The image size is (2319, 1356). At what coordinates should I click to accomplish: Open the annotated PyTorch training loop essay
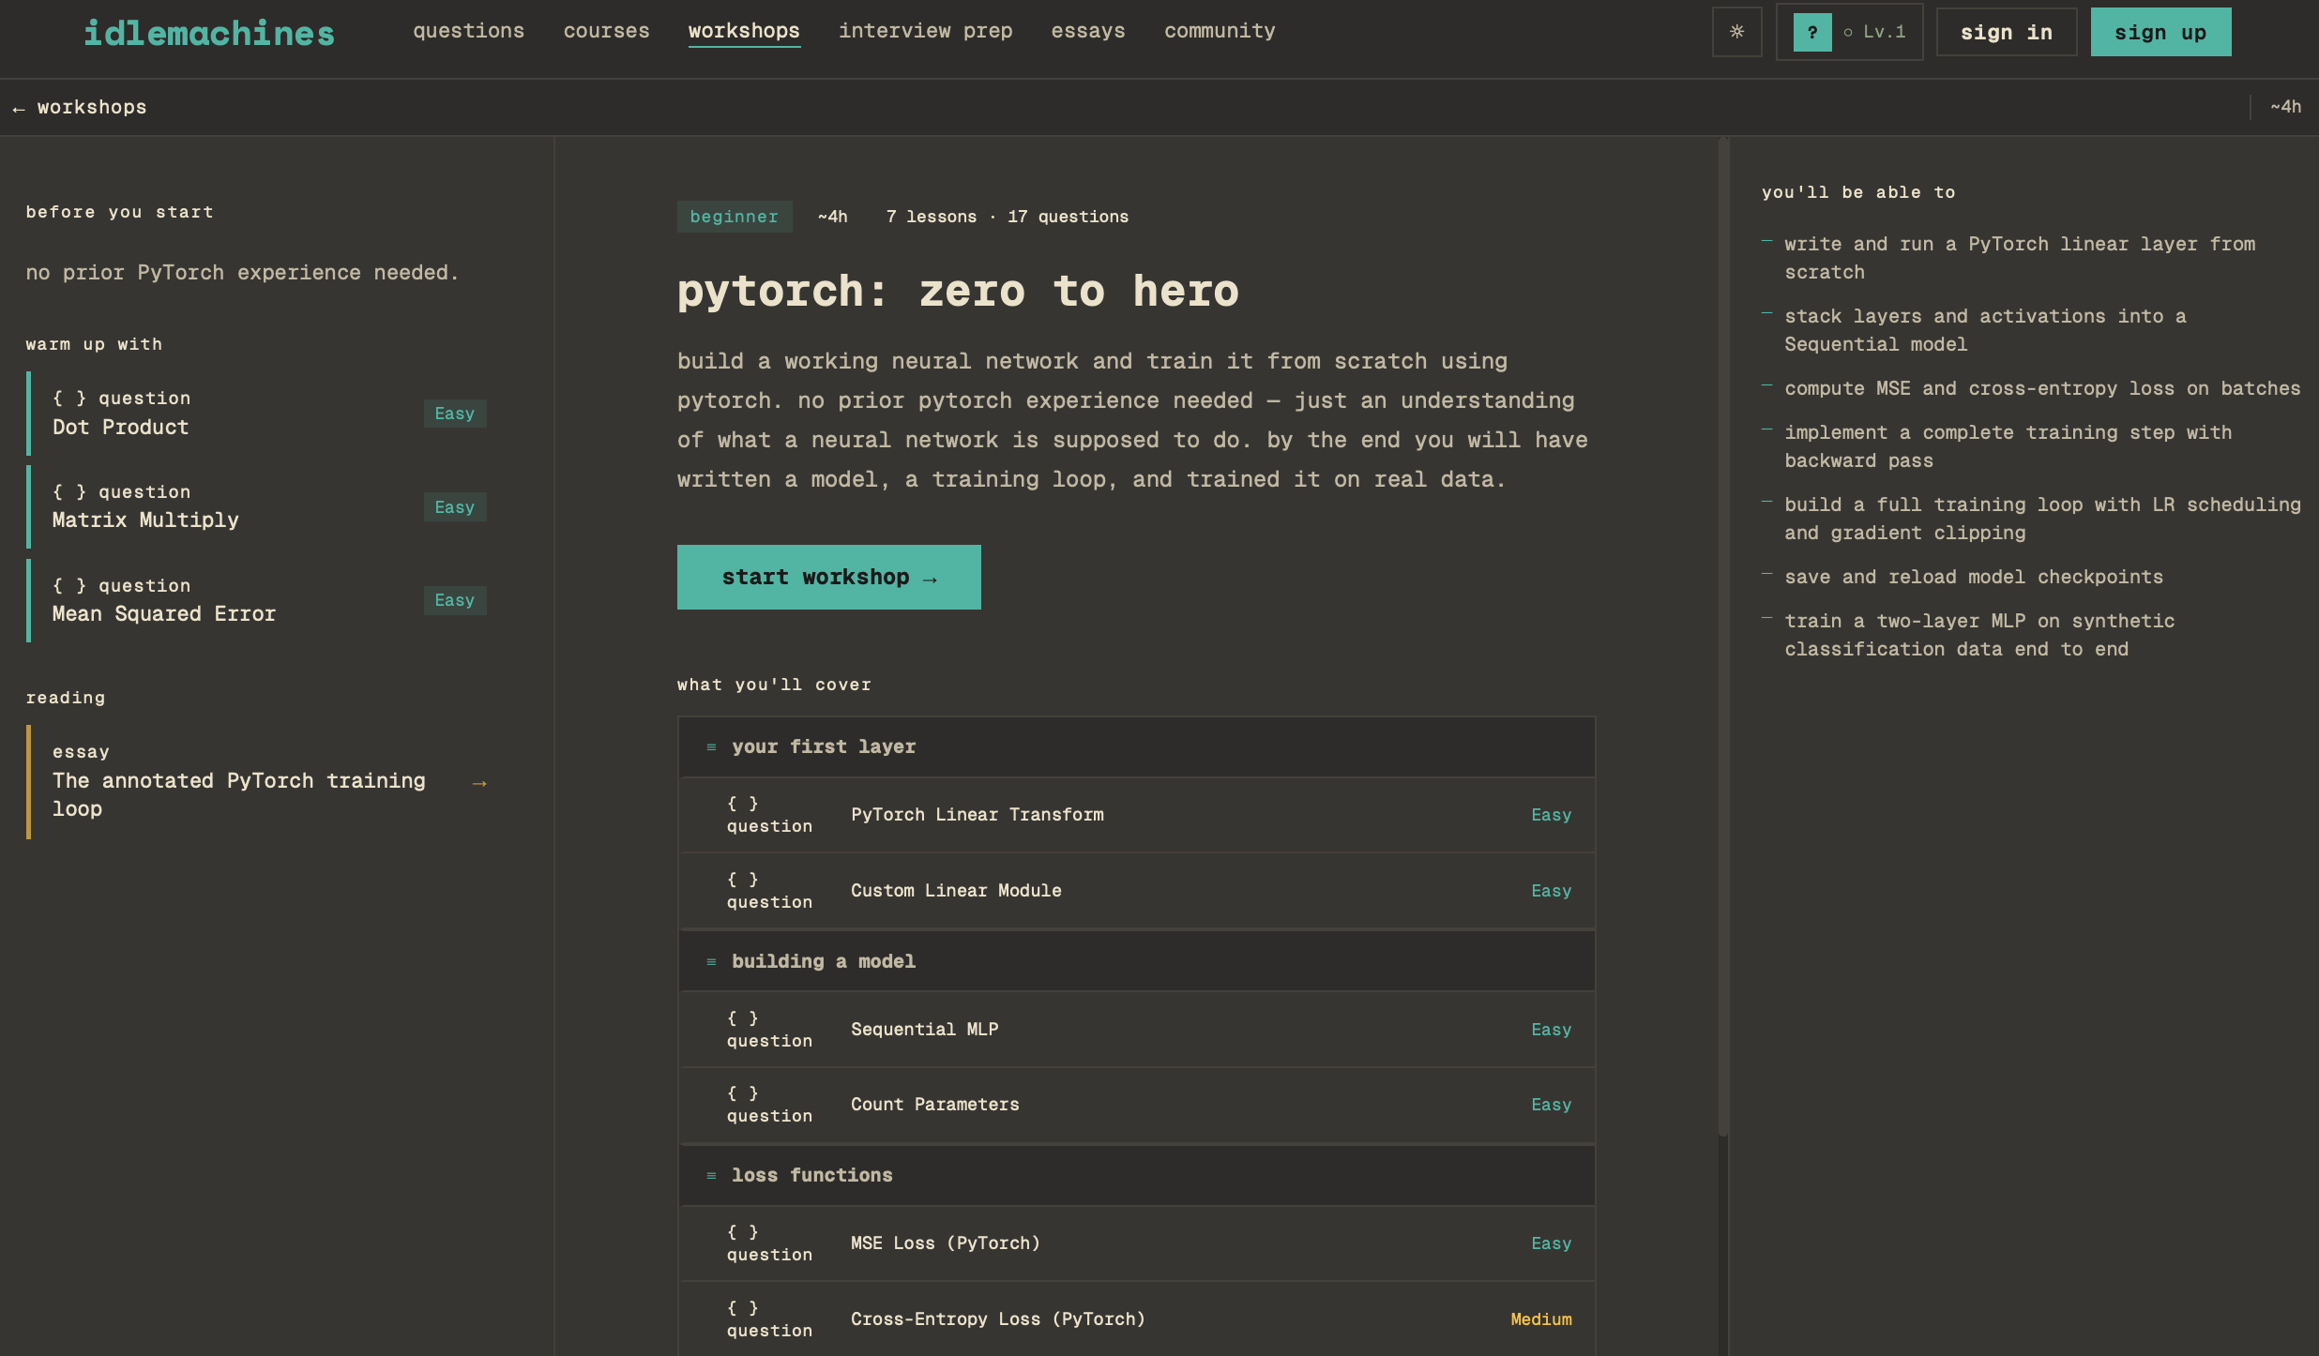coord(257,782)
